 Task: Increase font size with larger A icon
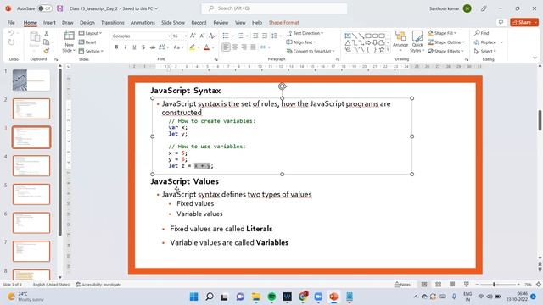(x=193, y=36)
